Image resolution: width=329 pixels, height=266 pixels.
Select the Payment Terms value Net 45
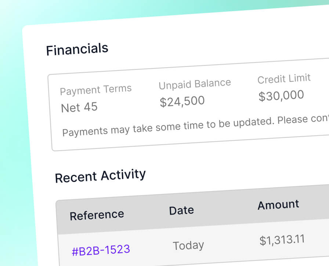pyautogui.click(x=79, y=107)
